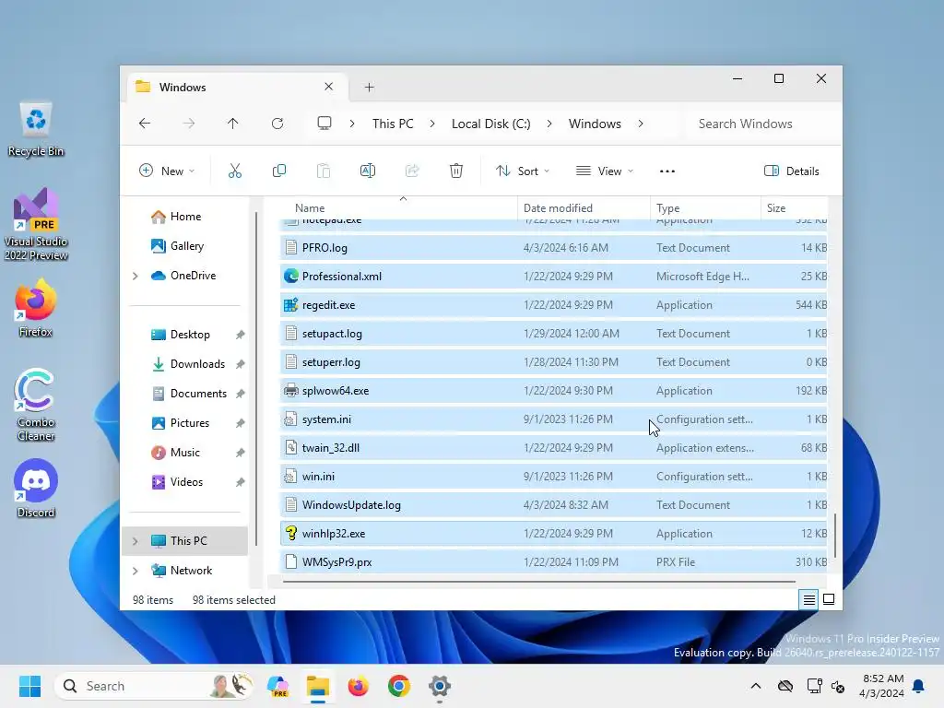
Task: Refresh the Windows folder view
Action: 277,124
